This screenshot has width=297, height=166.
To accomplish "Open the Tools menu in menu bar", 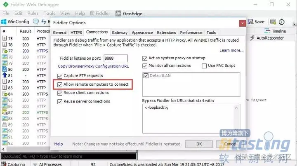I will 49,13.
